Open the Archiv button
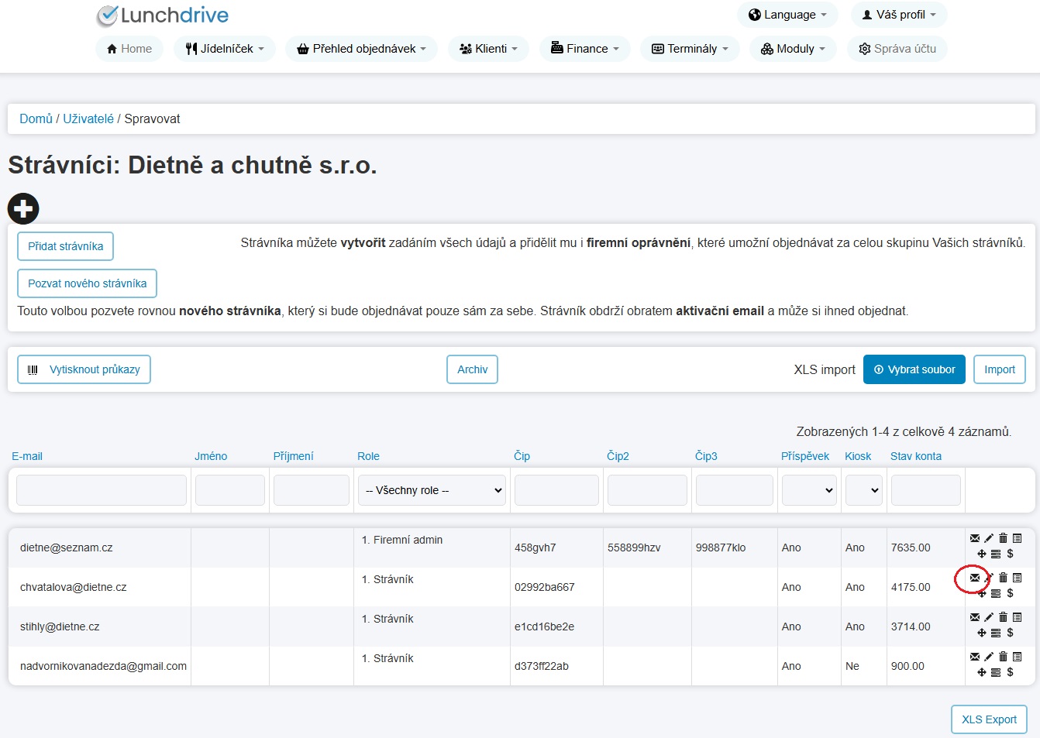Image resolution: width=1040 pixels, height=738 pixels. pos(472,369)
